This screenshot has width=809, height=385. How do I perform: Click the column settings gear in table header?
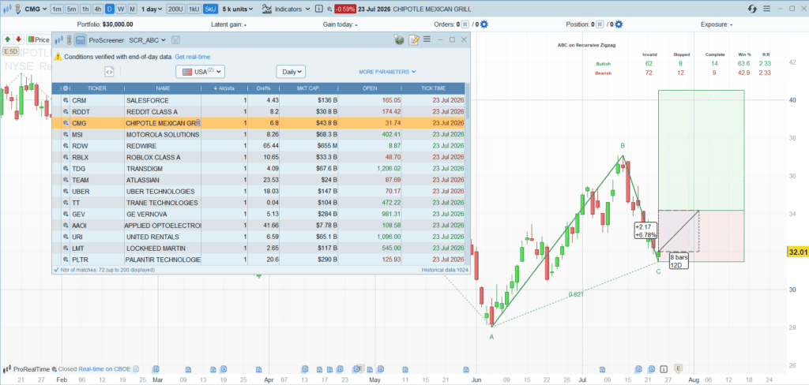click(x=66, y=88)
